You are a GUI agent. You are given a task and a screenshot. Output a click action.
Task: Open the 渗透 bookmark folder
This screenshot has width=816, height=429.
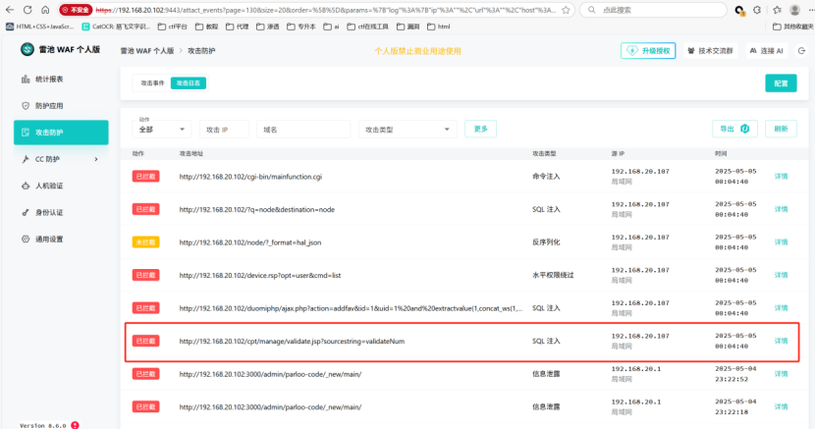267,27
